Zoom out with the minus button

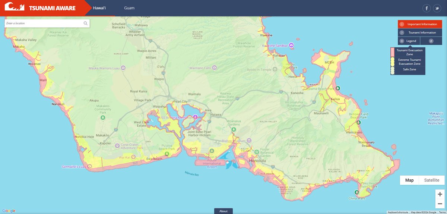pyautogui.click(x=440, y=204)
